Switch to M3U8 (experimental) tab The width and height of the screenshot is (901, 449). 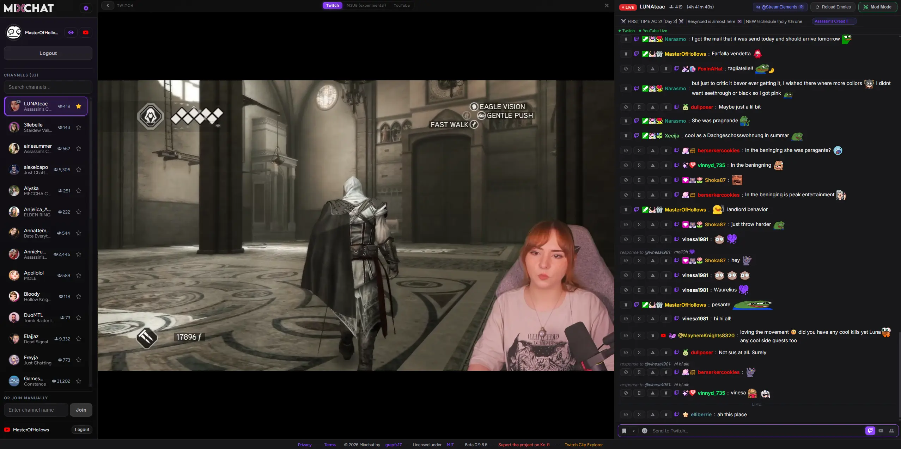(x=366, y=5)
